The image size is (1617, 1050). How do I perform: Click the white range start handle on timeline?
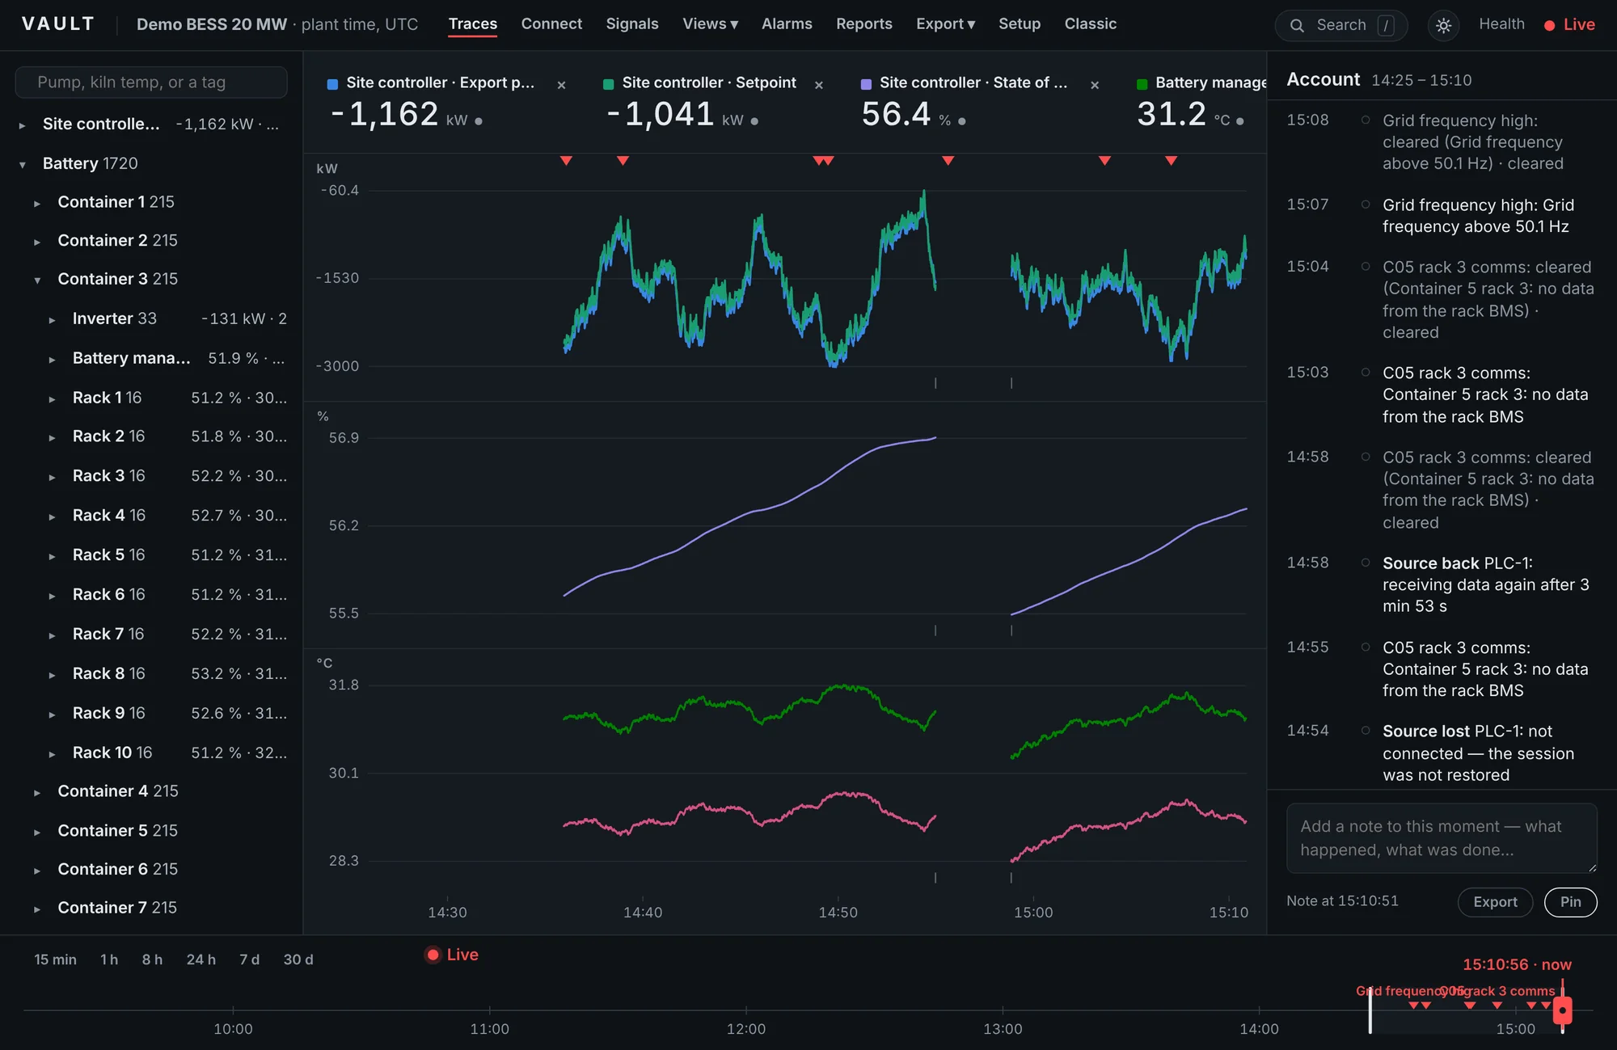[1370, 1010]
